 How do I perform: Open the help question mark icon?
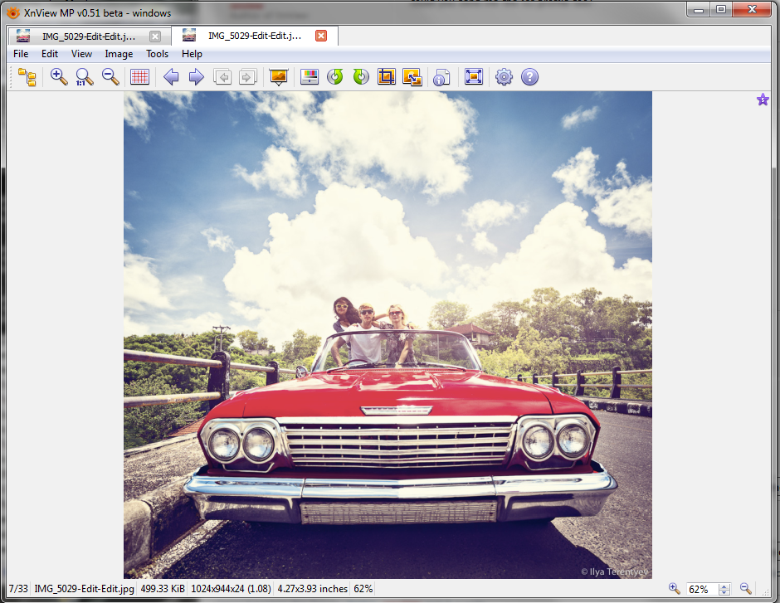click(529, 77)
